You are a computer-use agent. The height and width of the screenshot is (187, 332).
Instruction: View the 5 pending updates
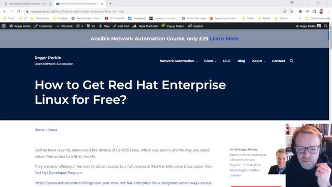79,26
